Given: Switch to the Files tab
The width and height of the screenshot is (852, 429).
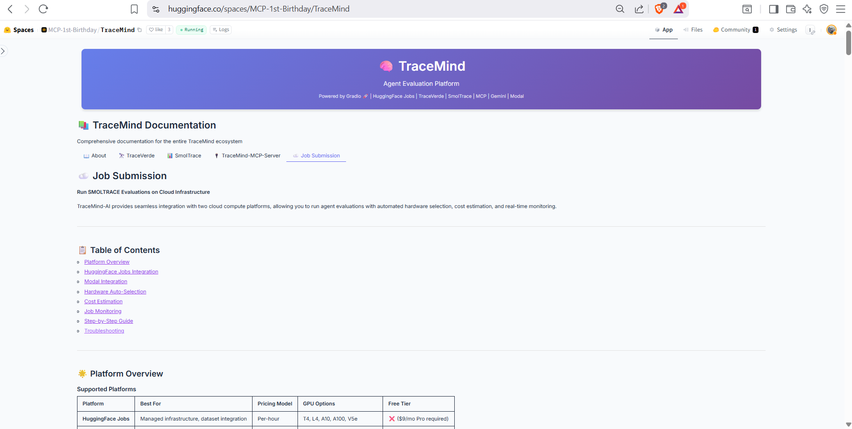Looking at the screenshot, I should pos(693,30).
